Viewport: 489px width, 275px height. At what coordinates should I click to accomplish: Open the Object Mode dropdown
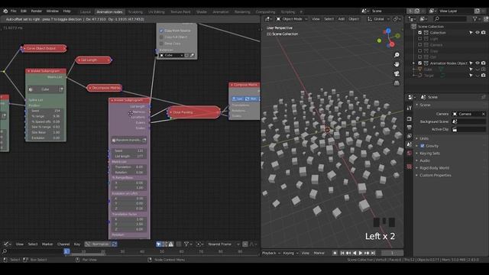292,19
